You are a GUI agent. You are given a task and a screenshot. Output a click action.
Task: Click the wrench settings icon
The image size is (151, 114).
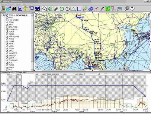coord(126,9)
